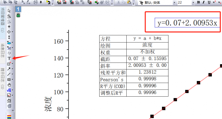Click the layer 1 button
Image resolution: width=222 pixels, height=119 pixels.
coord(18,9)
